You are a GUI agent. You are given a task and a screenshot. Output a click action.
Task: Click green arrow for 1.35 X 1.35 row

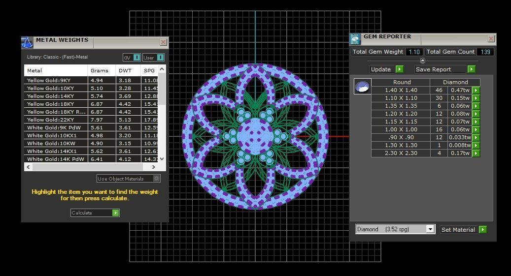pos(476,106)
